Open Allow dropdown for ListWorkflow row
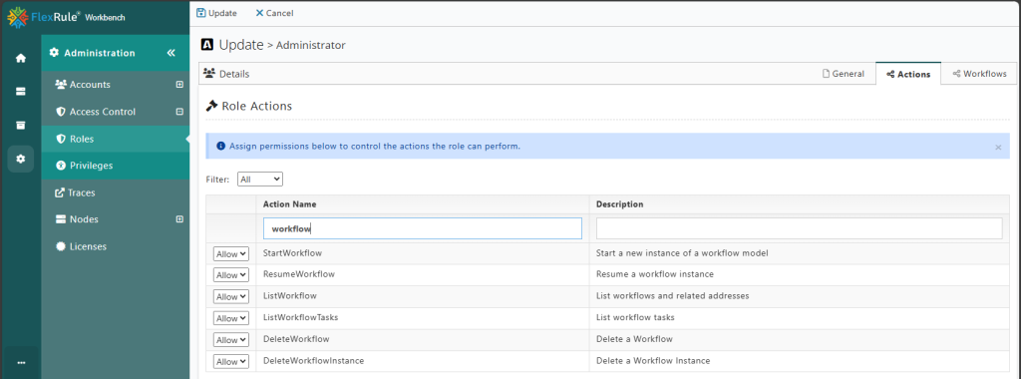This screenshot has width=1021, height=379. pos(231,296)
